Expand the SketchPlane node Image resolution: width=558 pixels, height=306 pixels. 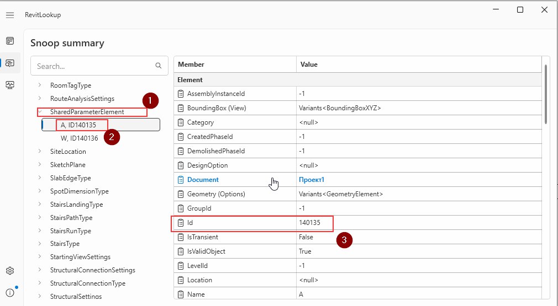click(x=40, y=165)
